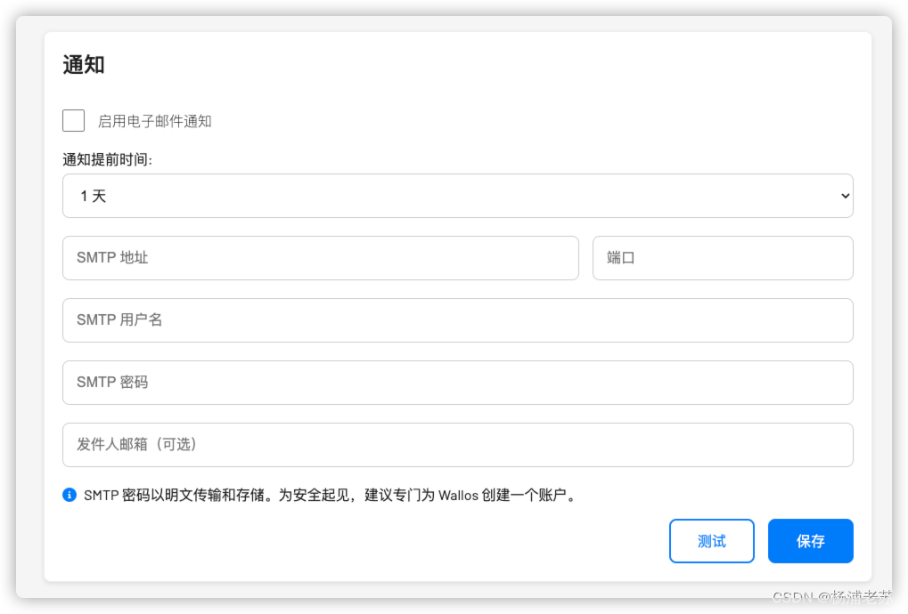Select the SMTP 用户名 input field
This screenshot has height=614, width=908.
click(x=457, y=320)
